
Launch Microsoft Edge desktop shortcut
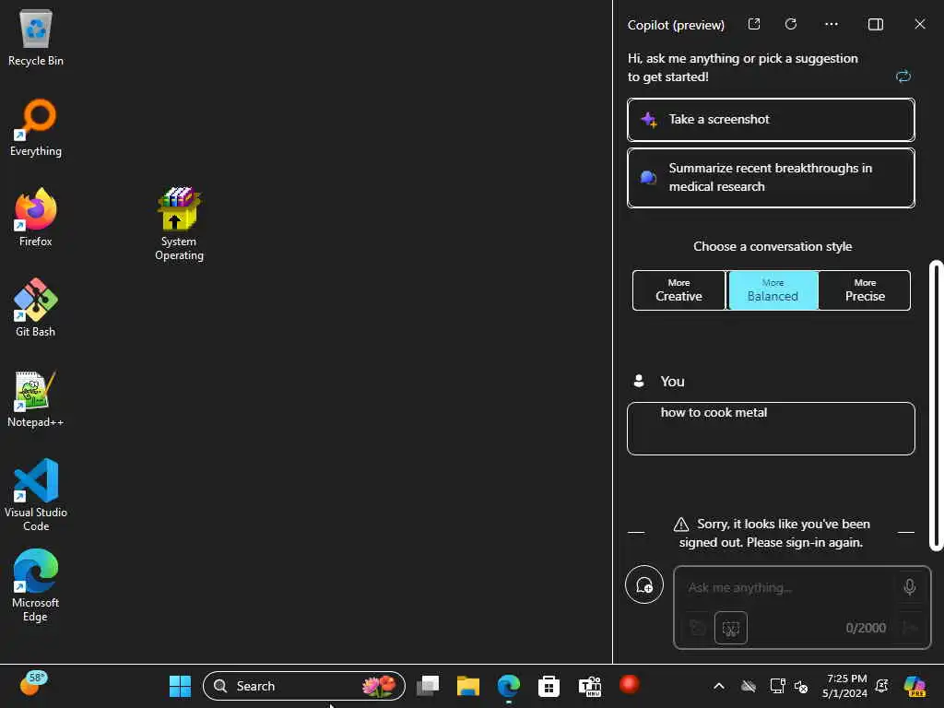click(36, 585)
